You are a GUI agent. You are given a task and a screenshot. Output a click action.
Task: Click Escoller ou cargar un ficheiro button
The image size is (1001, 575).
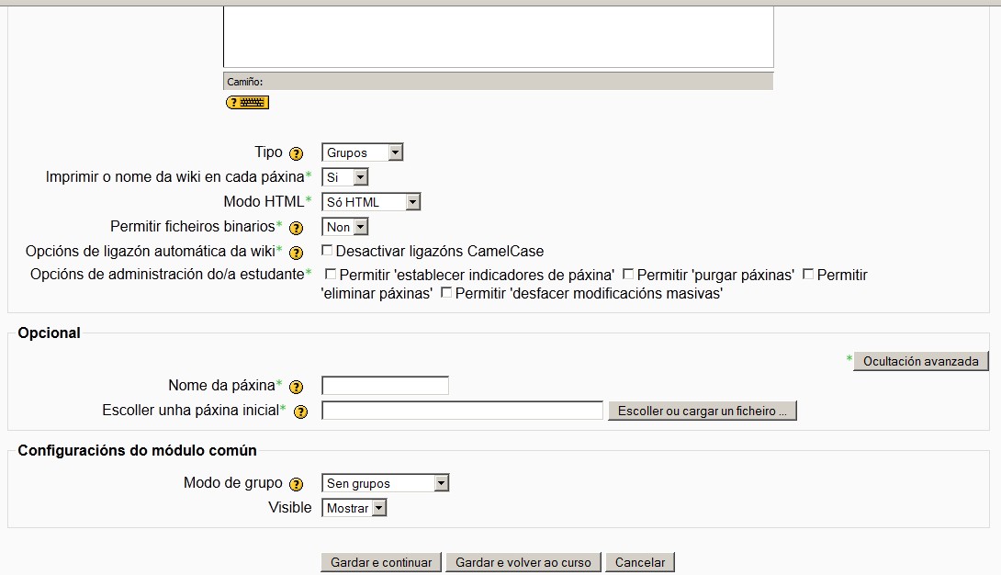click(x=702, y=411)
